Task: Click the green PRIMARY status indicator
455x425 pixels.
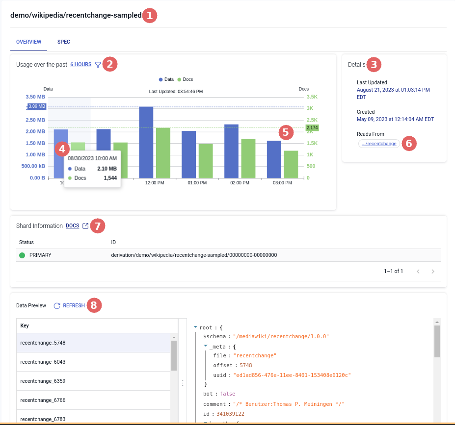Action: pos(22,255)
